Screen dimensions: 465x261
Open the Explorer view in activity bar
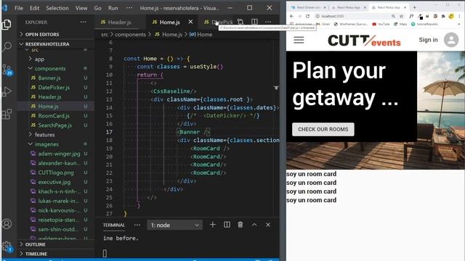(7, 25)
